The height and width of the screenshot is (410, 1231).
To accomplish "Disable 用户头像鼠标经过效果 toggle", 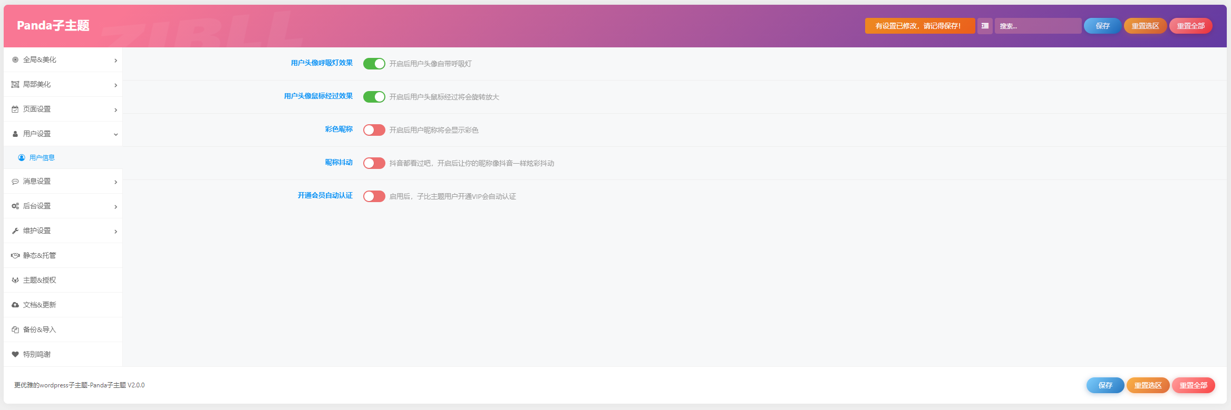I will [x=374, y=97].
